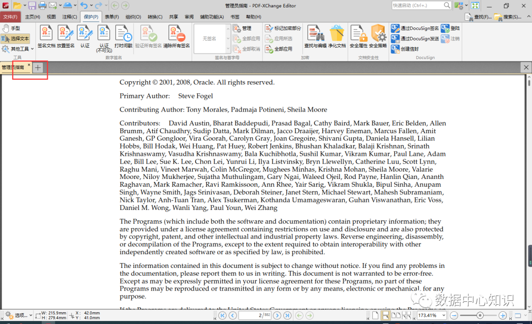Image resolution: width=532 pixels, height=324 pixels.
Task: Open the folder icon in quick access toolbar
Action: point(17,5)
